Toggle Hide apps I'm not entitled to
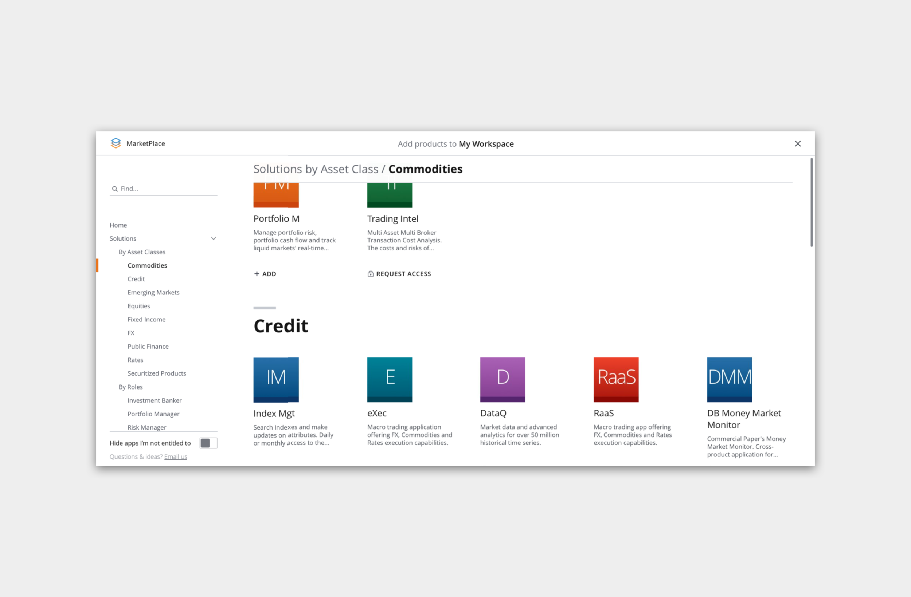911x597 pixels. click(208, 443)
